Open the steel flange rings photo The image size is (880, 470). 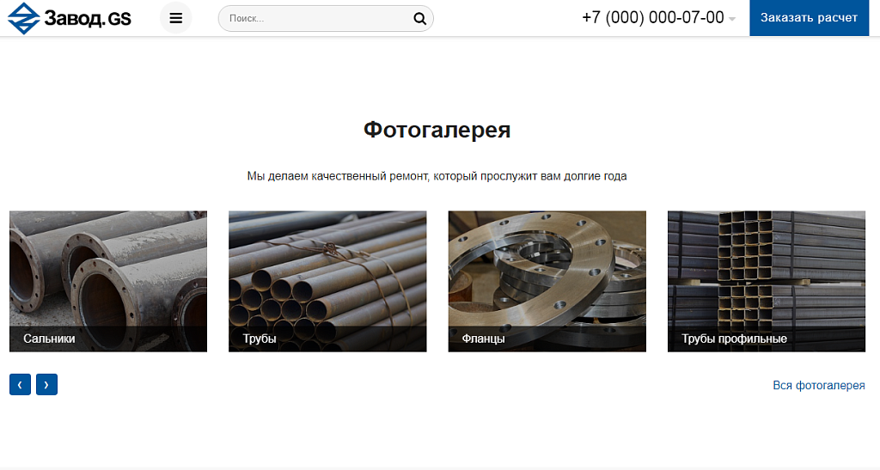[x=547, y=268]
